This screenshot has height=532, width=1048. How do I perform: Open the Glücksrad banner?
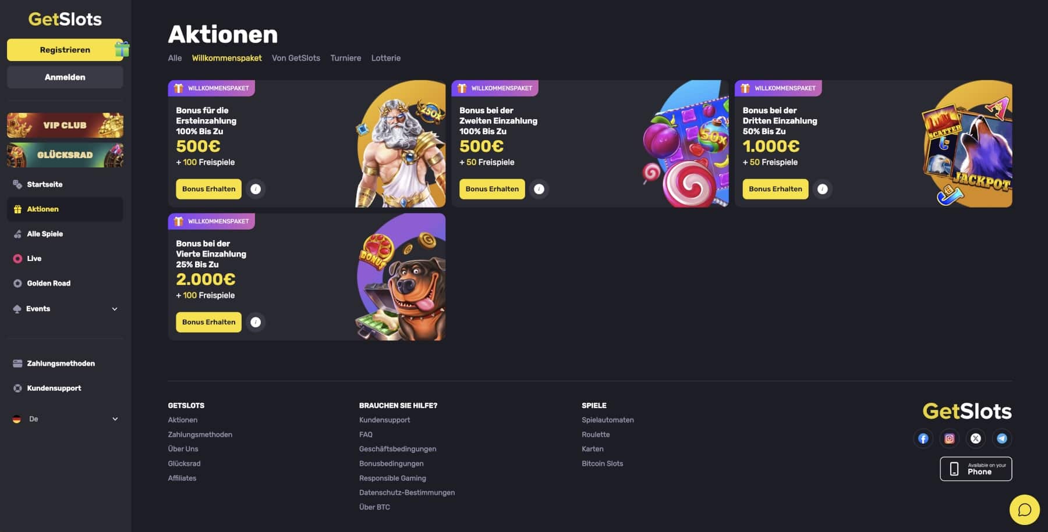[65, 155]
